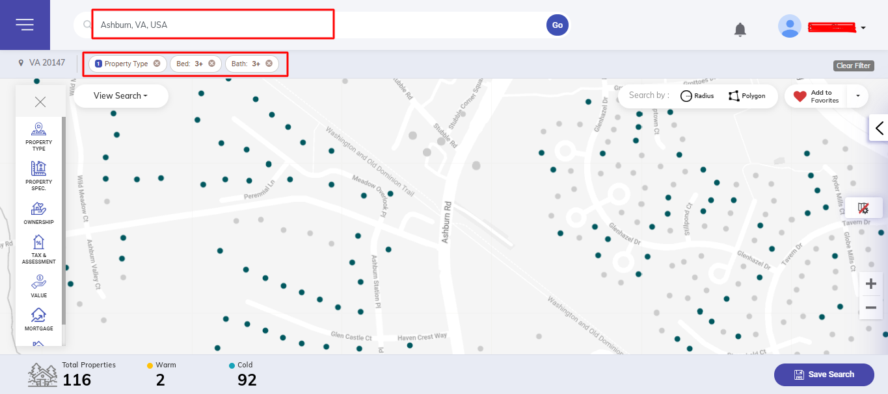Open the hamburger main menu
888x394 pixels.
tap(25, 25)
